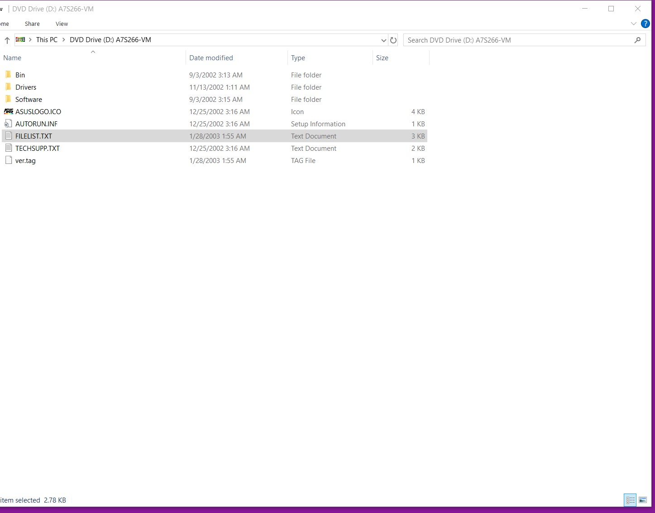Sort files by Size column header
This screenshot has height=513, width=655.
coord(382,58)
